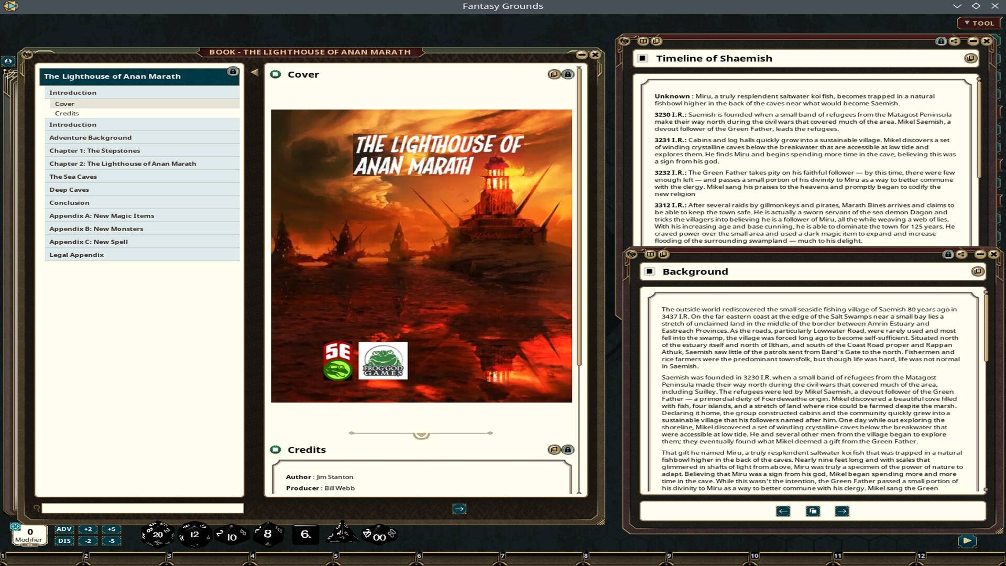Click the lock icon above the Cover section
This screenshot has height=566, width=1006.
(567, 74)
